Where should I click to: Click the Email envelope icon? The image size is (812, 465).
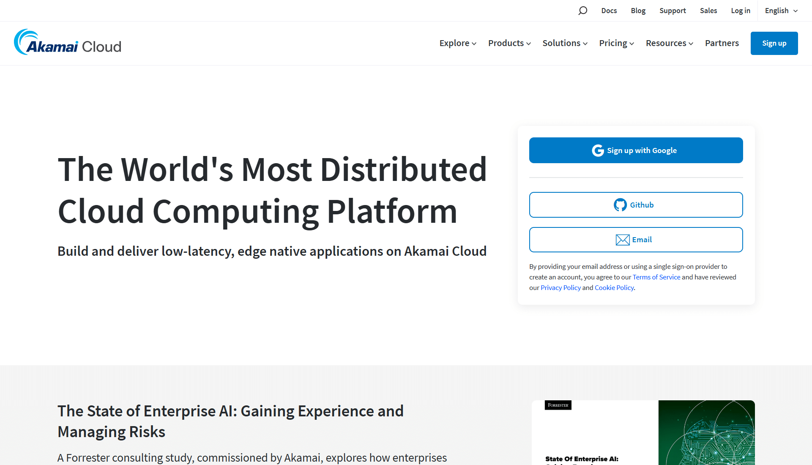[x=623, y=240]
